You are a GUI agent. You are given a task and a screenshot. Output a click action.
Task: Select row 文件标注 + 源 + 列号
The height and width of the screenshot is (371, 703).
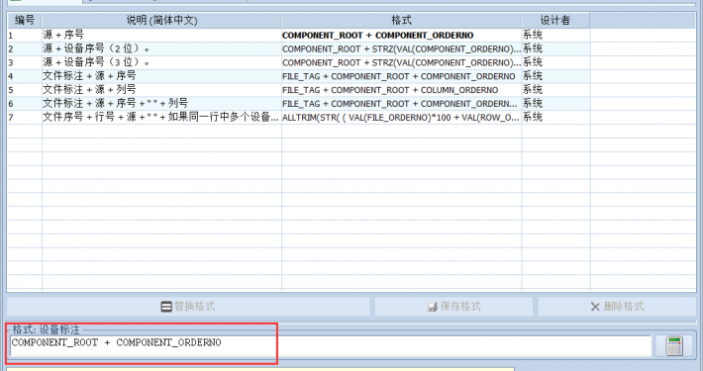point(161,90)
